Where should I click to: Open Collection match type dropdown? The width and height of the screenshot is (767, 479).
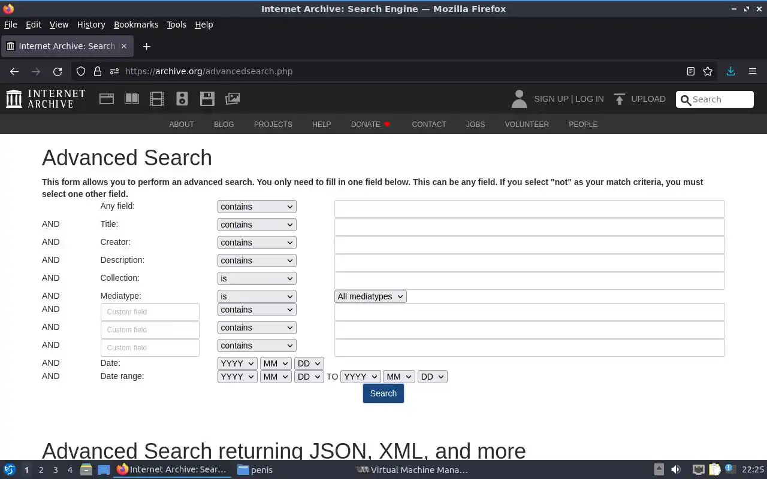click(256, 278)
